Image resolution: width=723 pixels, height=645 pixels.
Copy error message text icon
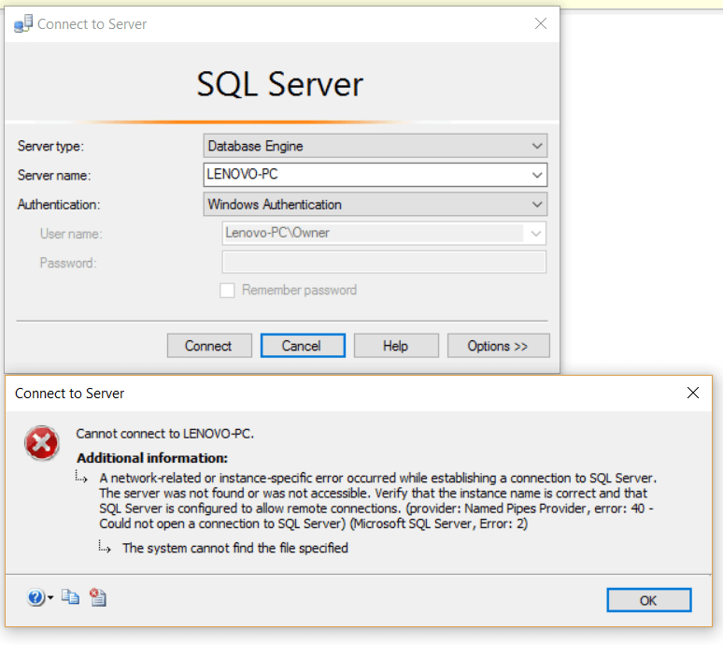pyautogui.click(x=71, y=597)
